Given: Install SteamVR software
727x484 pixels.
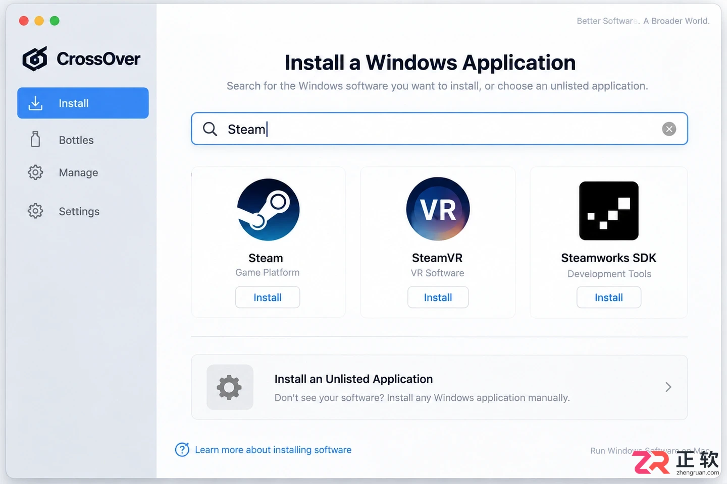Looking at the screenshot, I should tap(438, 297).
